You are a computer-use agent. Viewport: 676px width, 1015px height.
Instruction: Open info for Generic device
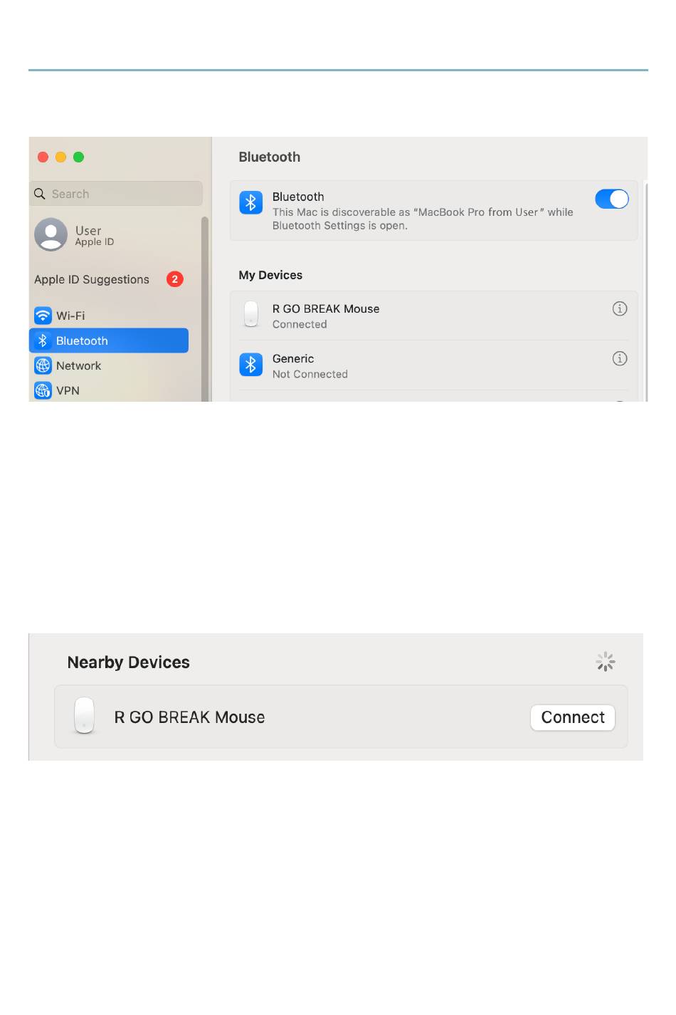(x=620, y=358)
